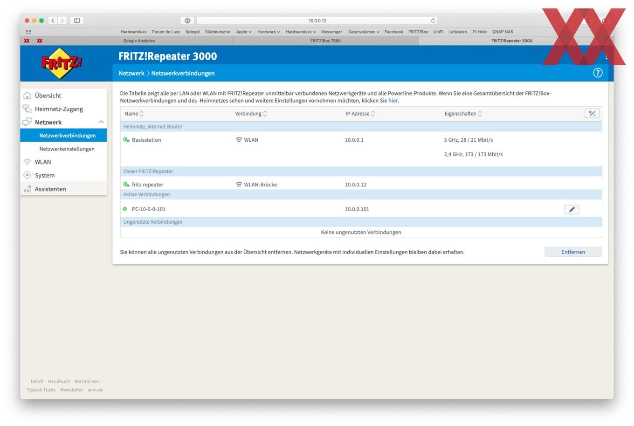Open the Messenger bookmark
Viewport: 634px width, 426px height.
click(331, 32)
